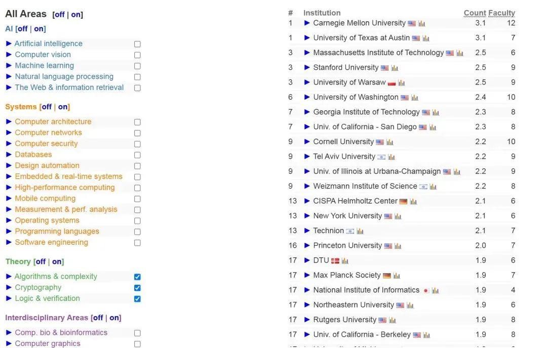547x348 pixels.
Task: Open chart icon for Max Planck Society
Action: pos(397,276)
